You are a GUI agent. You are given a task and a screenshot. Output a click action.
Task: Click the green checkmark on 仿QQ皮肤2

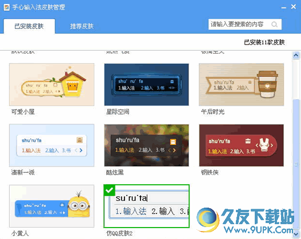coord(109,190)
